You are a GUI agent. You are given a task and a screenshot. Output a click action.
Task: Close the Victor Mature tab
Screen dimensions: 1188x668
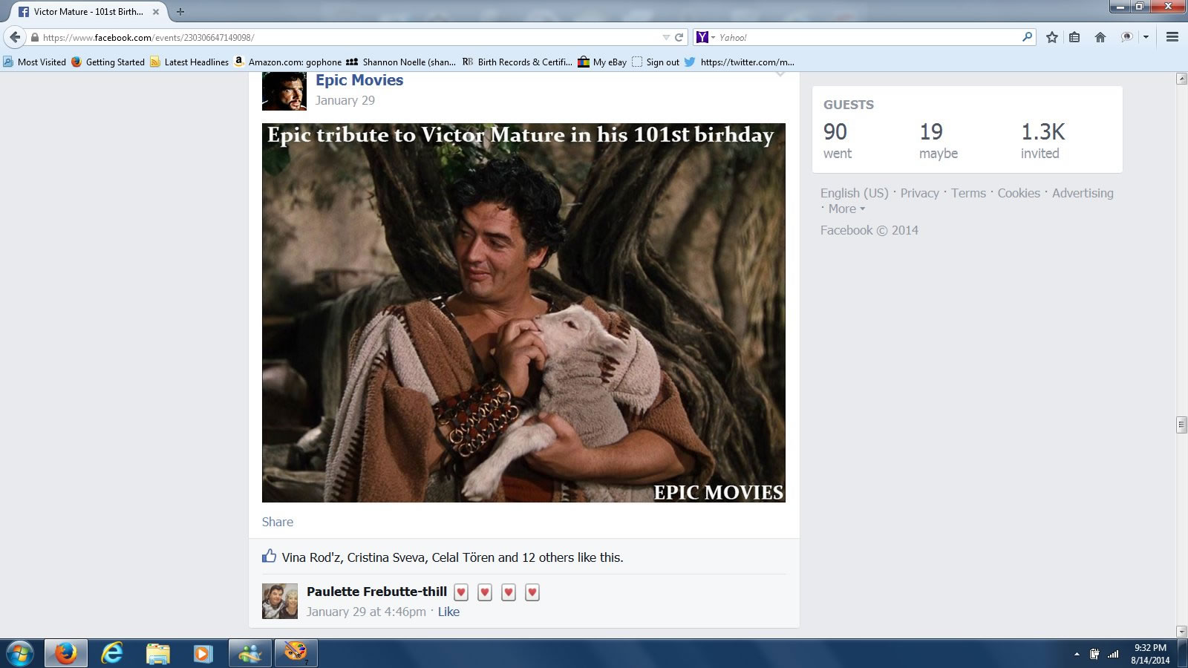point(156,12)
